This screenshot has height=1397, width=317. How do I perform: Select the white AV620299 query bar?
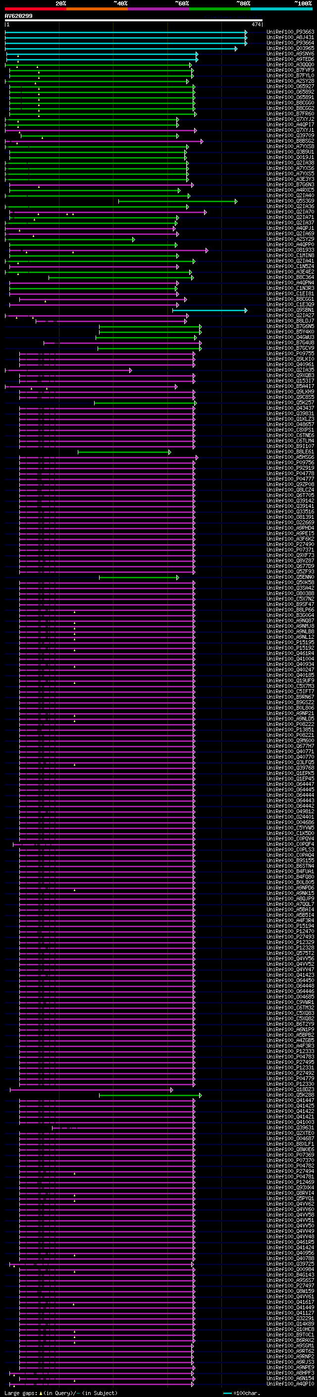pos(133,21)
